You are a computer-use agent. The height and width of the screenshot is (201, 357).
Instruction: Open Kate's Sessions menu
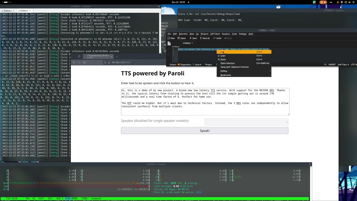226,34
